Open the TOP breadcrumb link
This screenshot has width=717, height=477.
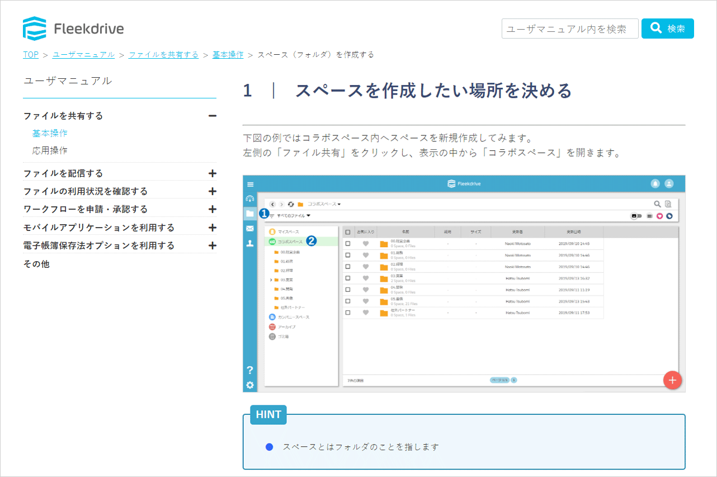click(31, 54)
